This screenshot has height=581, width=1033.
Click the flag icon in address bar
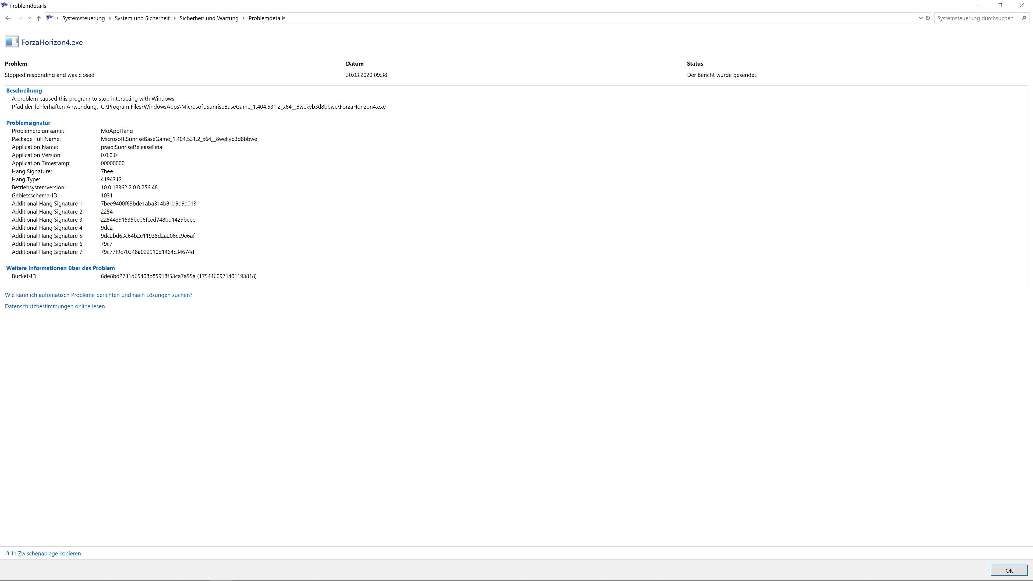[x=49, y=18]
